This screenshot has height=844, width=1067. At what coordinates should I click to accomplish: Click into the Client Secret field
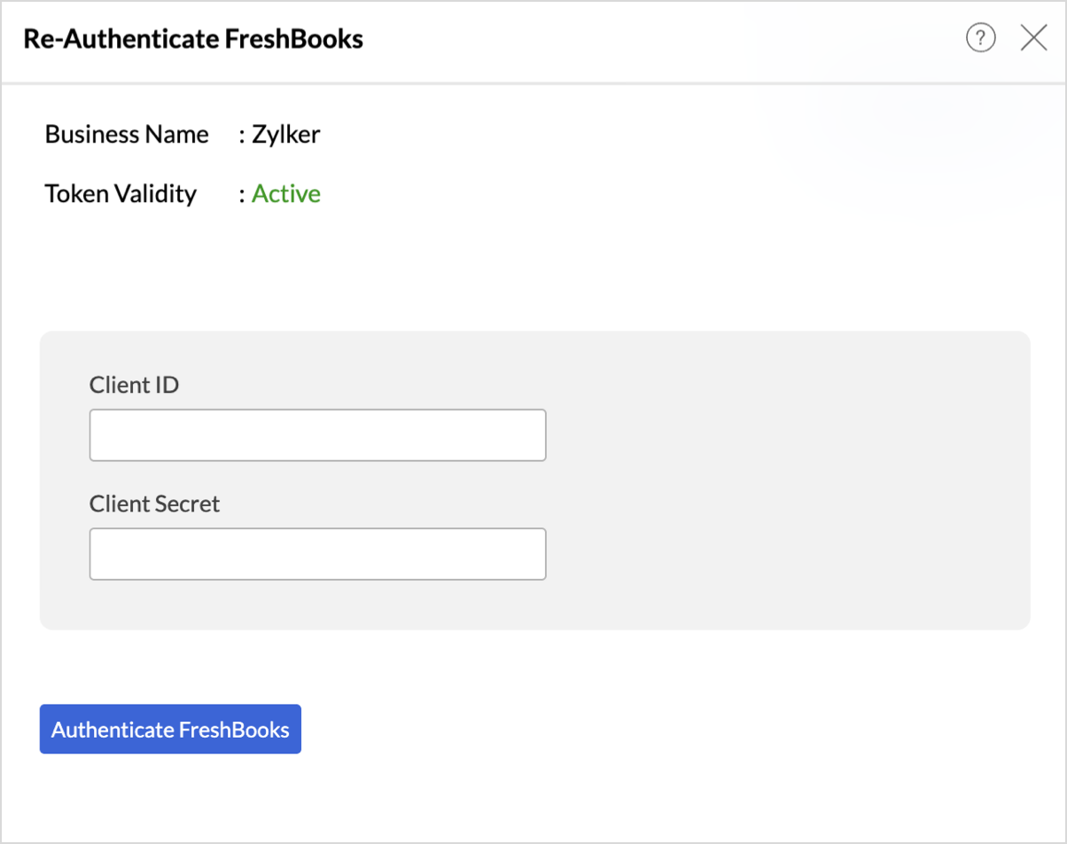tap(317, 554)
